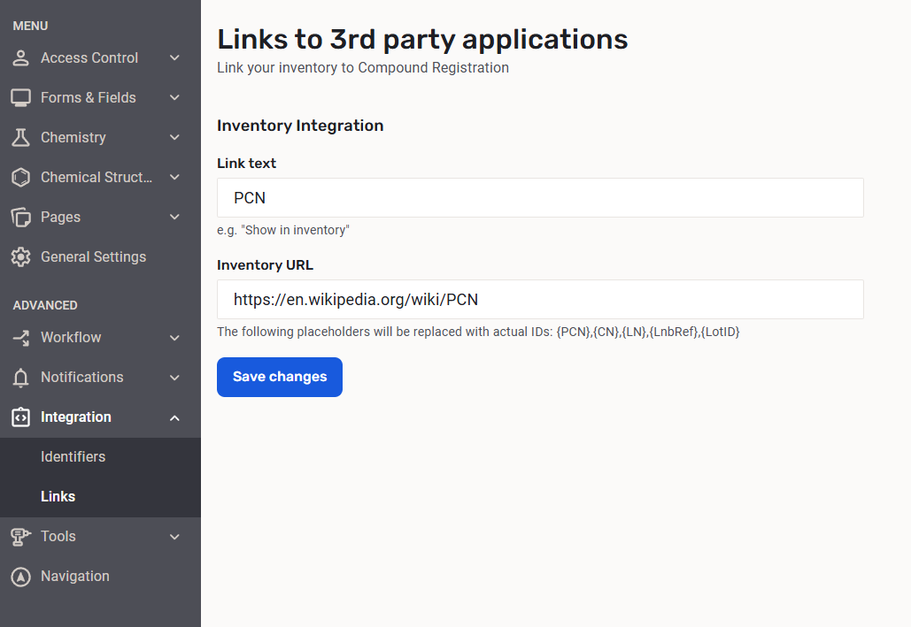The width and height of the screenshot is (911, 627).
Task: Expand the Access Control chevron
Action: pos(174,58)
